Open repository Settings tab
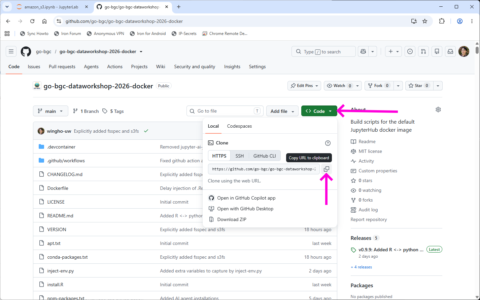 click(x=257, y=67)
